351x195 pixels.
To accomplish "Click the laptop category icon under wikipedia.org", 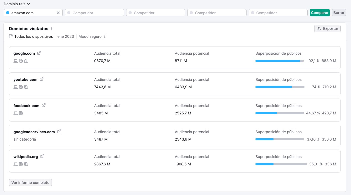I will click(x=16, y=164).
